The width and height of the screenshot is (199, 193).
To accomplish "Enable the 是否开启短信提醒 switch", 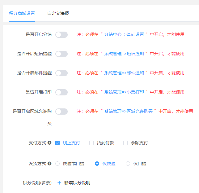I will click(x=61, y=54).
